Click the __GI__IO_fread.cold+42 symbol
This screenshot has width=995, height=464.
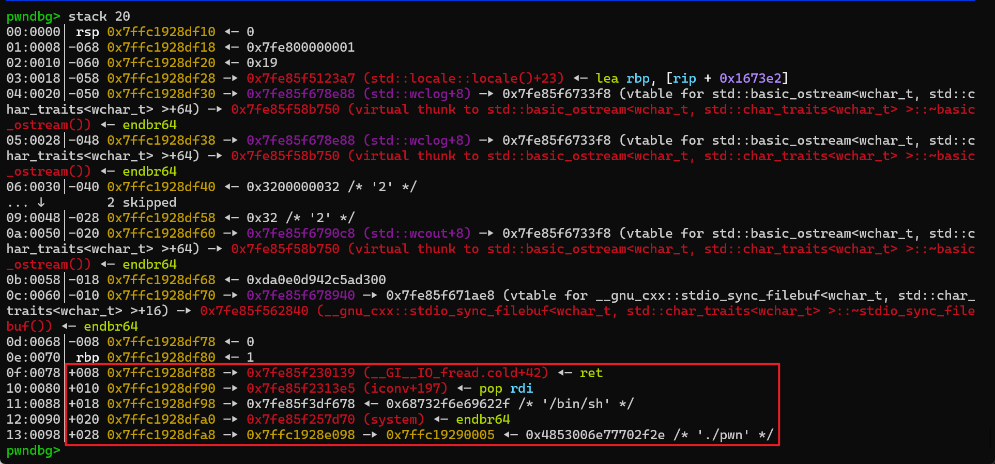click(x=456, y=373)
